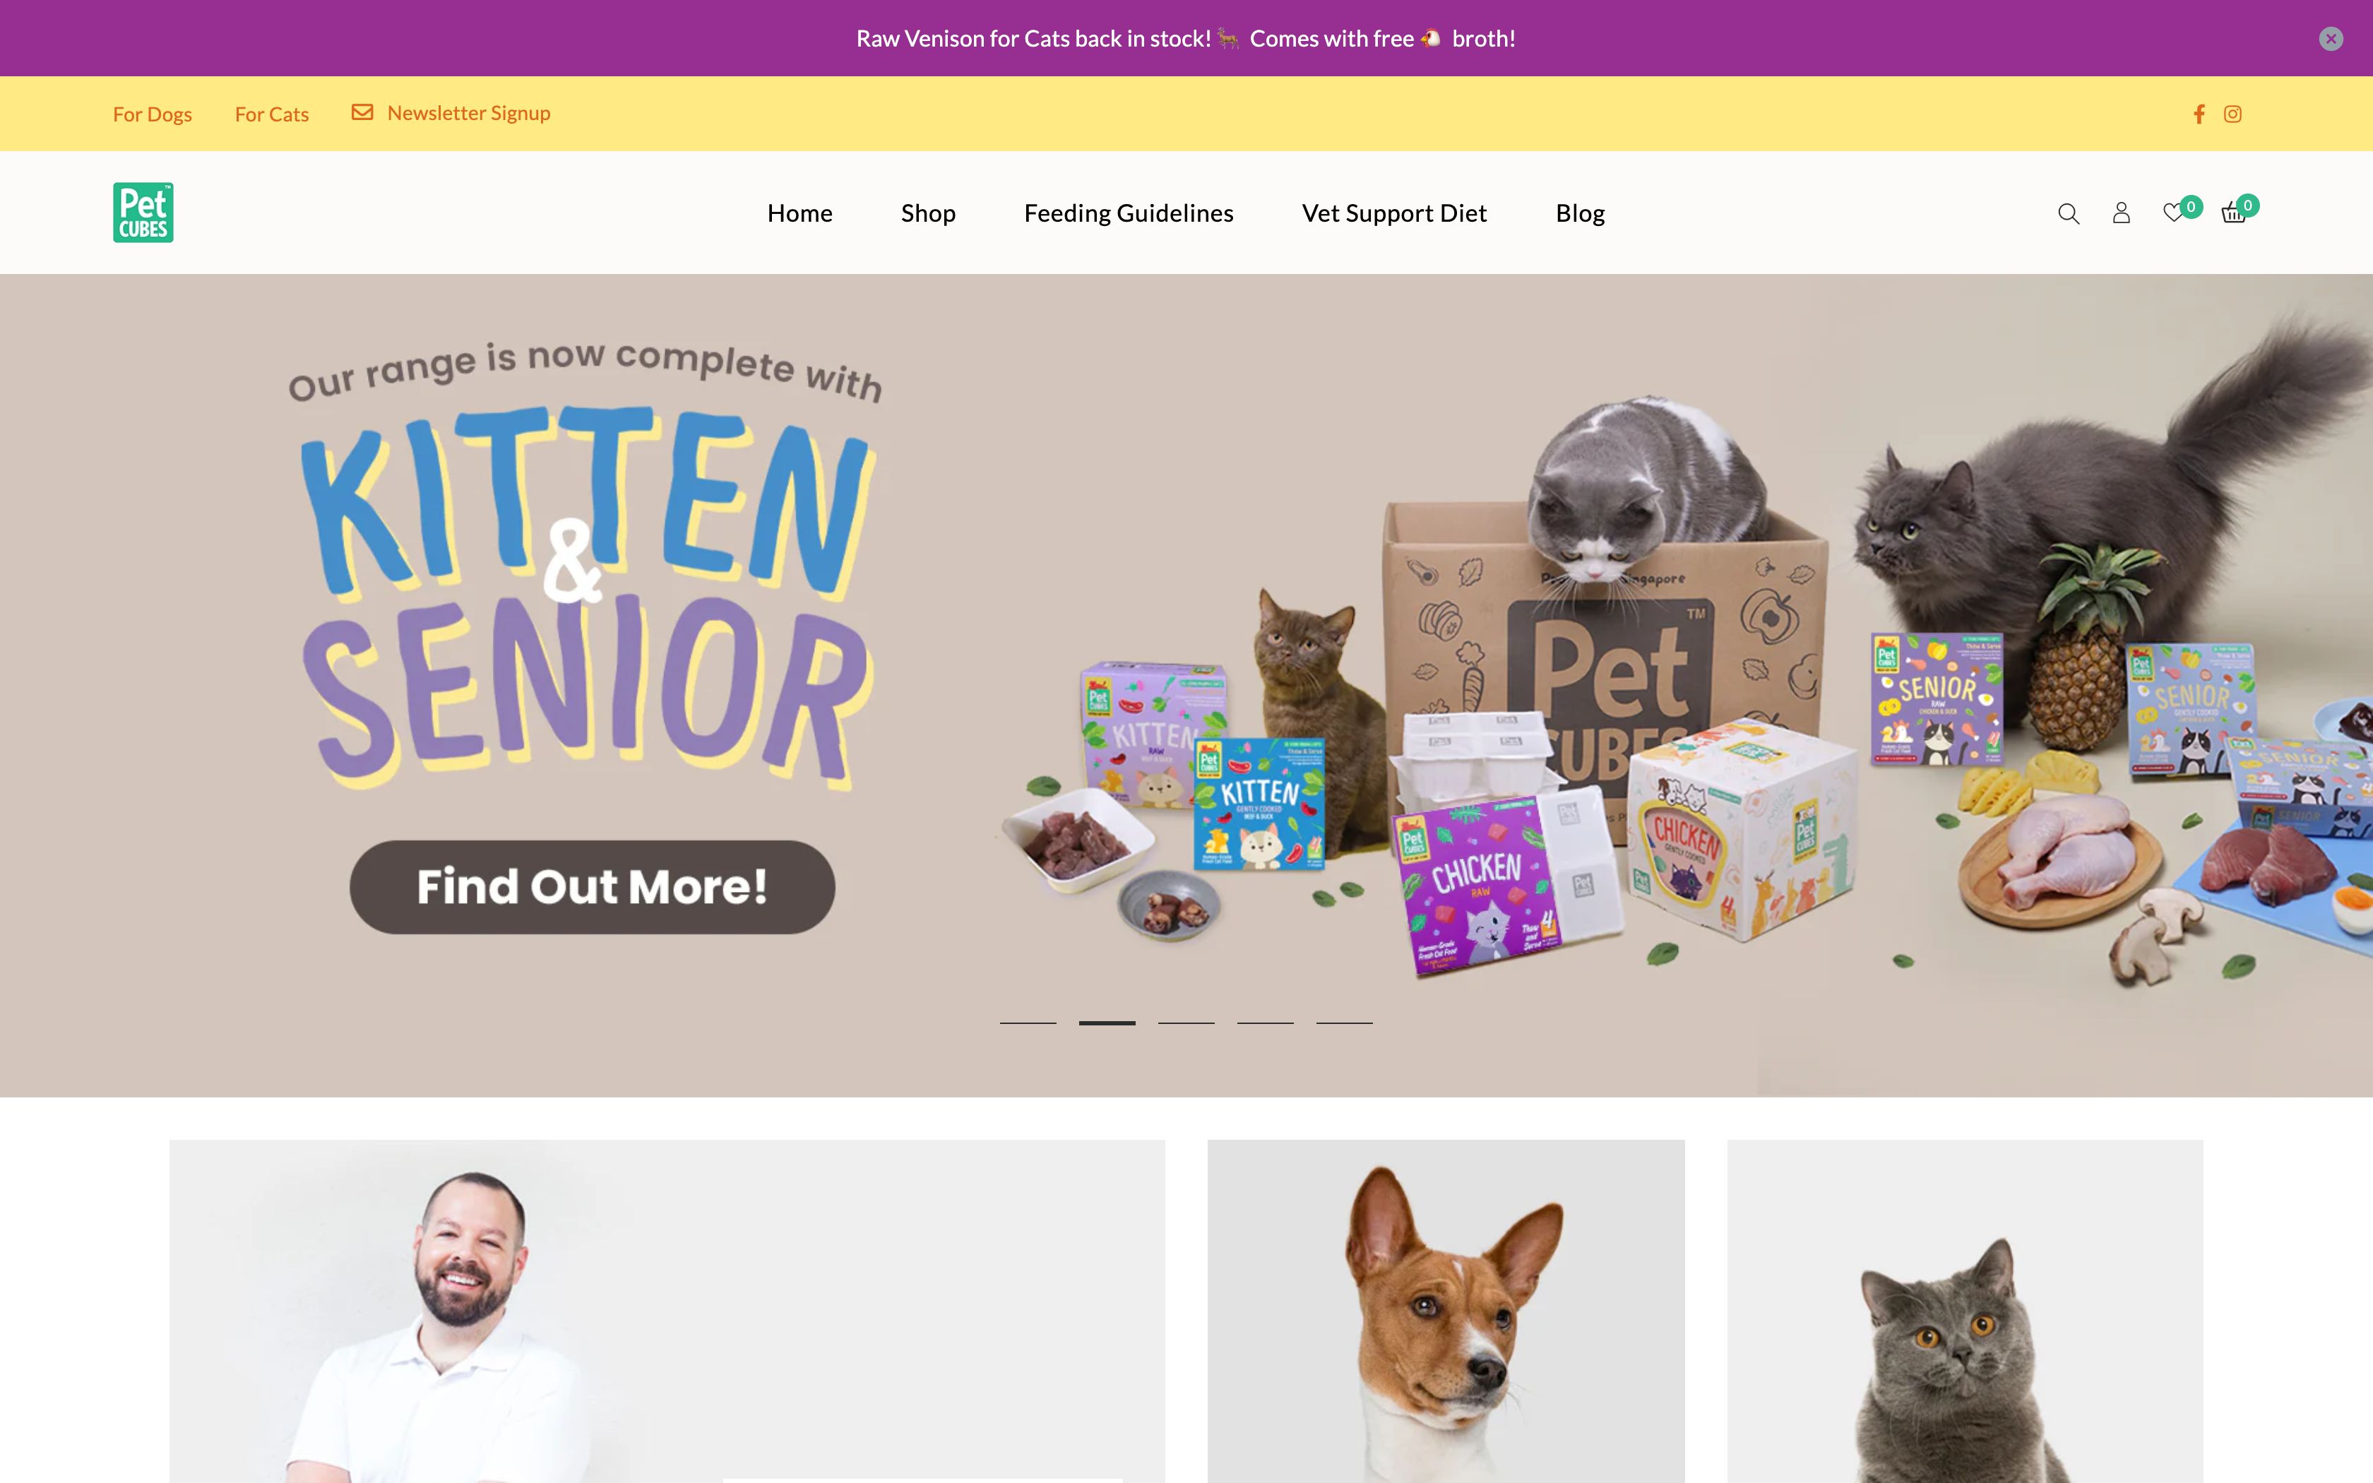Screen dimensions: 2373x1483
Task: Jump to the last carousel slide indicator
Action: pos(1345,1023)
